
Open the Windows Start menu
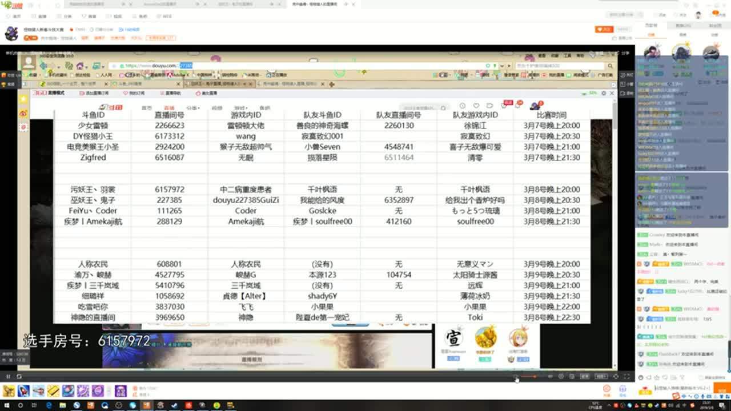pos(6,405)
